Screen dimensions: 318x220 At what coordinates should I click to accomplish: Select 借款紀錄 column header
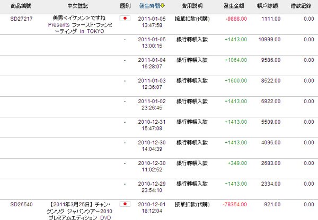point(301,6)
